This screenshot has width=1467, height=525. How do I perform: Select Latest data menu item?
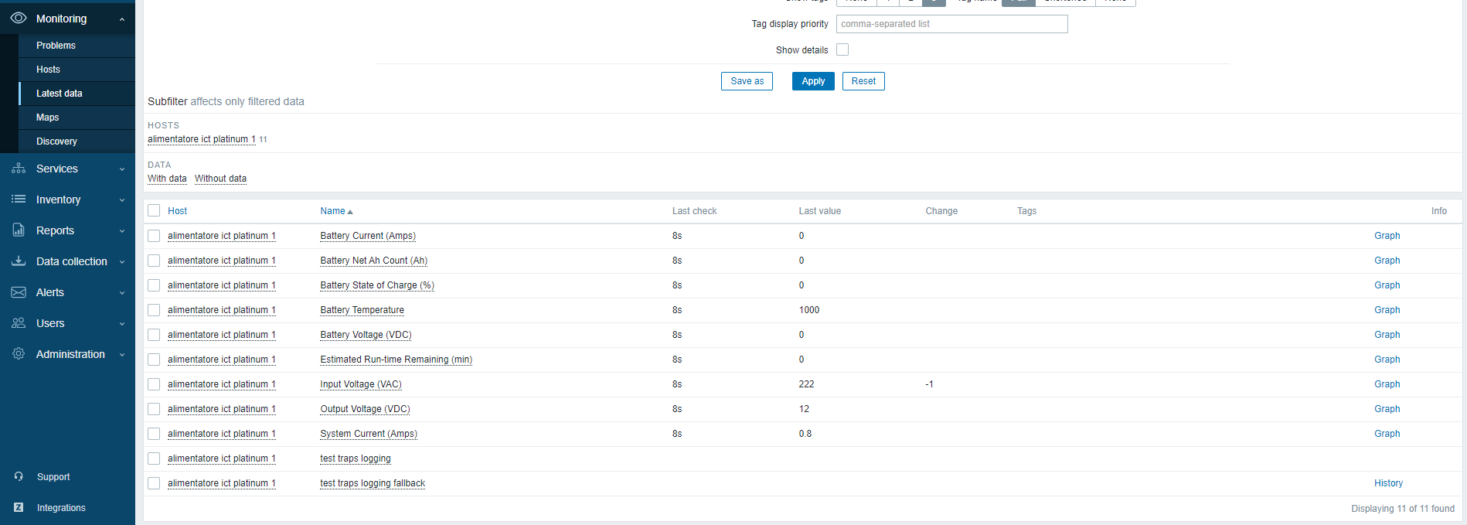click(x=77, y=94)
